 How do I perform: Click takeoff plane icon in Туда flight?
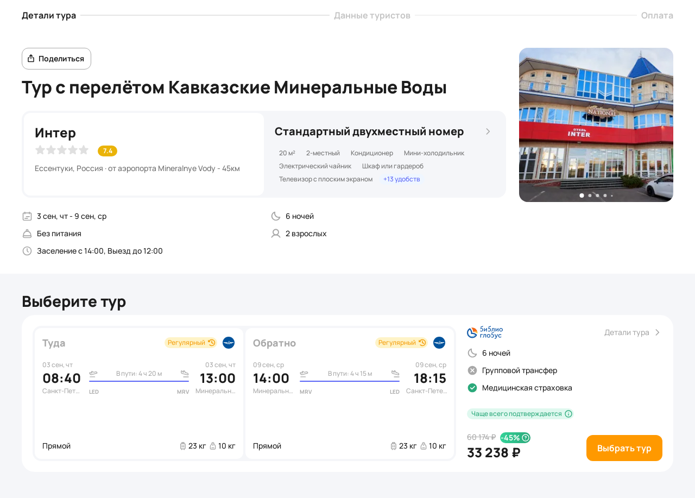[93, 374]
